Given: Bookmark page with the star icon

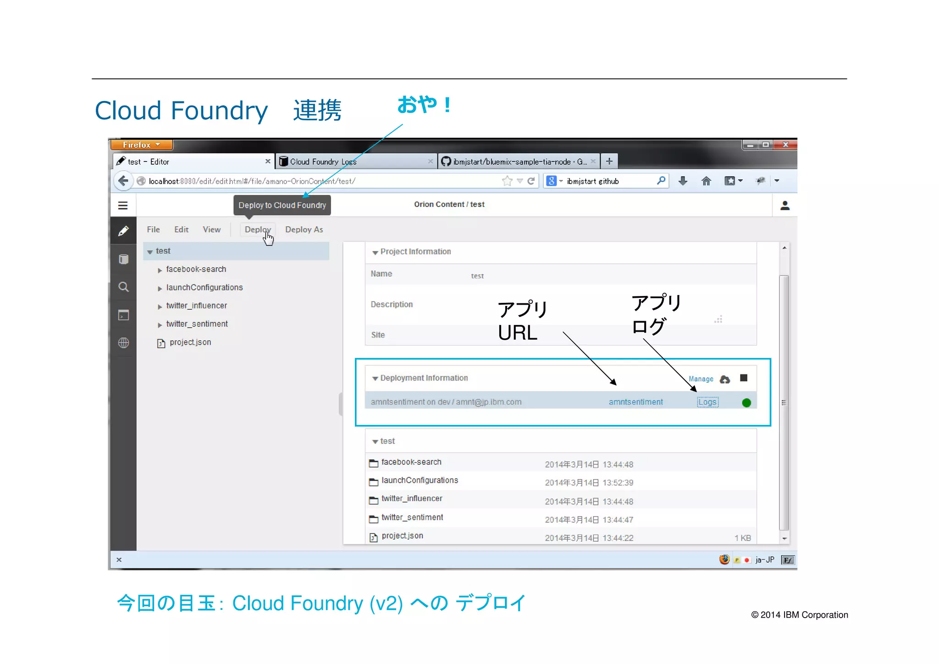Looking at the screenshot, I should click(x=507, y=181).
